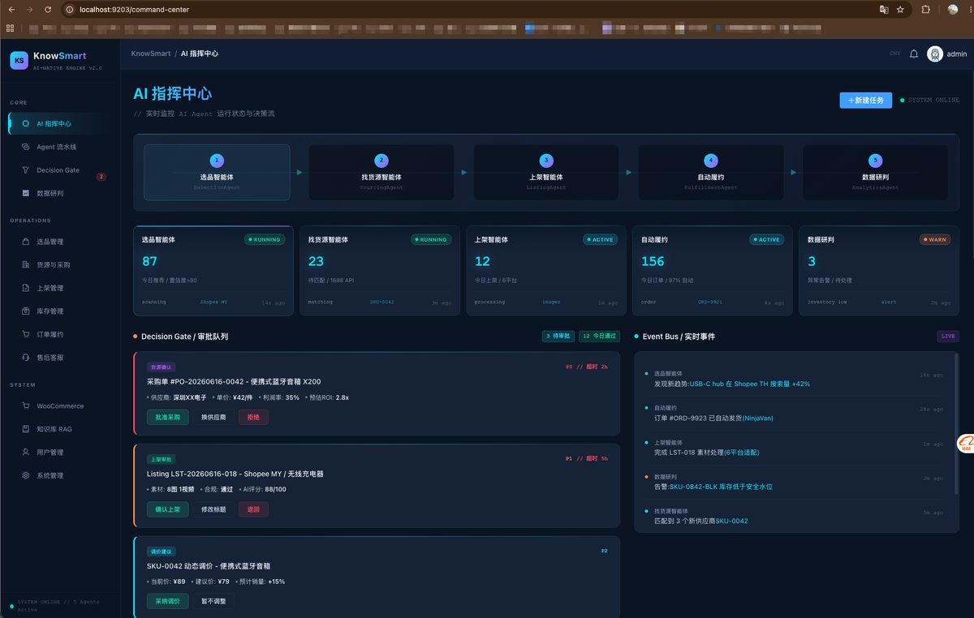Open the AI 指挥中心 sidebar icon
The height and width of the screenshot is (618, 974).
coord(26,124)
